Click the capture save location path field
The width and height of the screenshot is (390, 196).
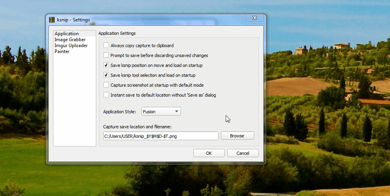[161, 136]
